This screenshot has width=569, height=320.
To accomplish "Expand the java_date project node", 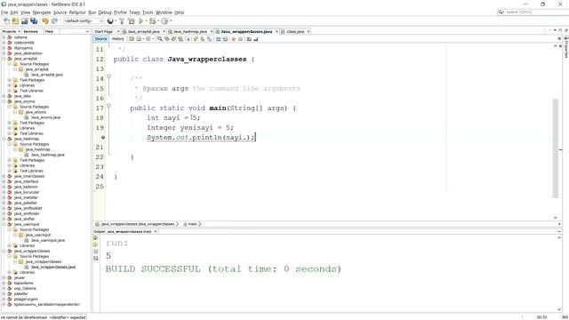I will (4, 96).
